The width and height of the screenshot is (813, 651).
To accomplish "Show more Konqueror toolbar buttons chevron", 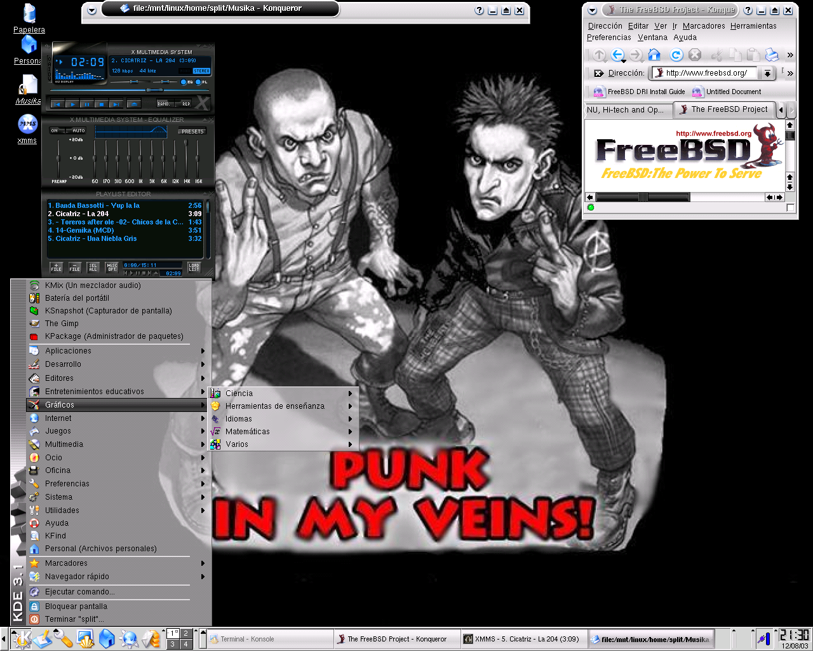I will (x=790, y=55).
